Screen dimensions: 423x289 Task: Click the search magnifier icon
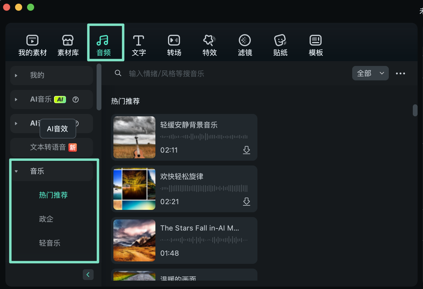click(118, 73)
